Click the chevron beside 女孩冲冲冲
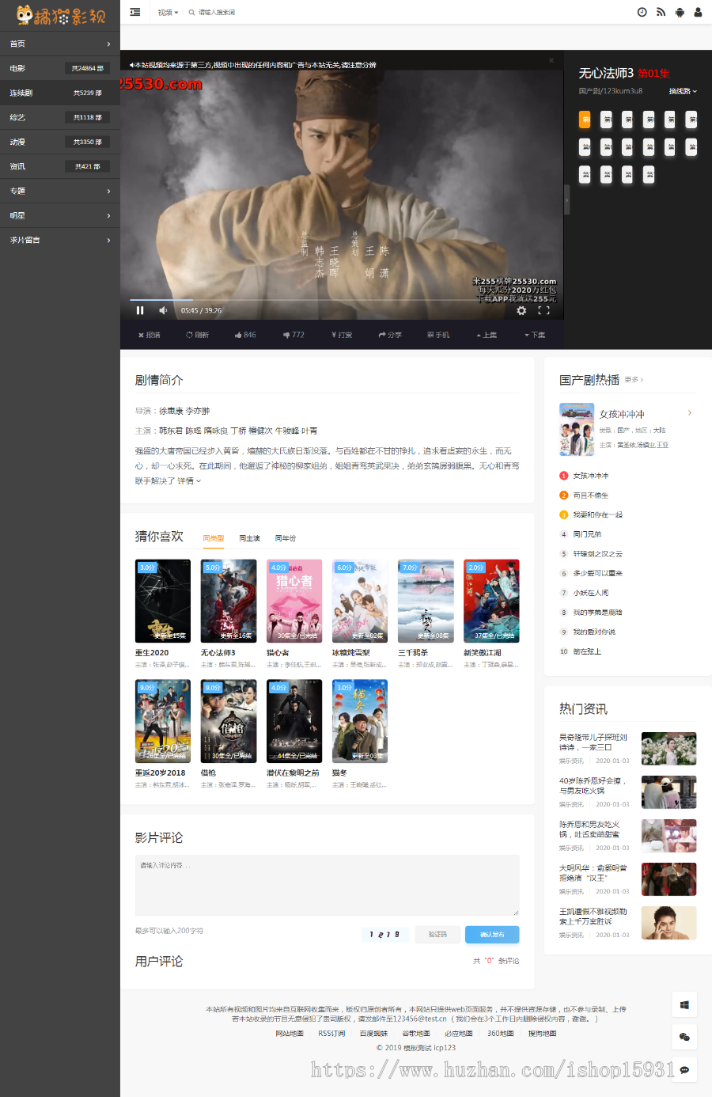 click(690, 412)
